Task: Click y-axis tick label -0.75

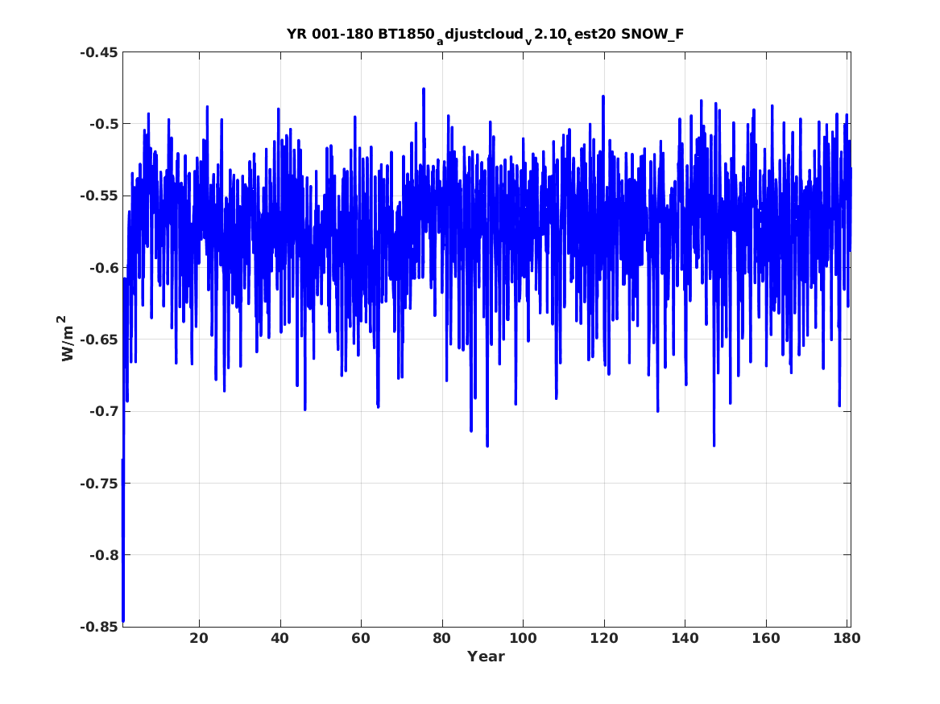Action: (x=99, y=483)
